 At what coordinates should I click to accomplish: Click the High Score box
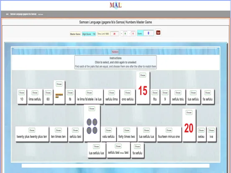click(x=89, y=34)
